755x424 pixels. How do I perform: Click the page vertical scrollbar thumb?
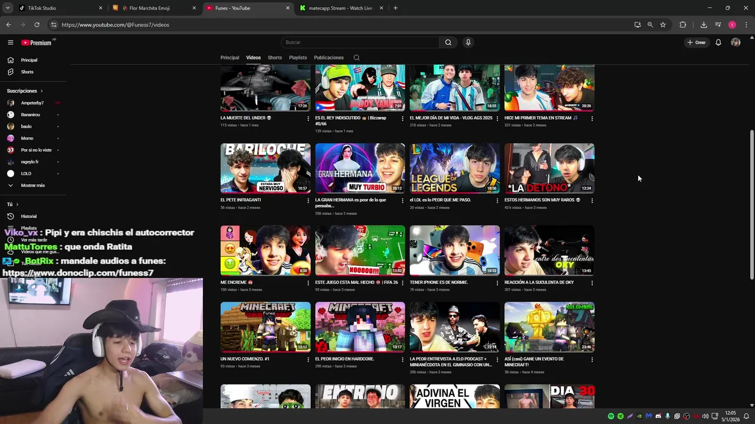752,205
